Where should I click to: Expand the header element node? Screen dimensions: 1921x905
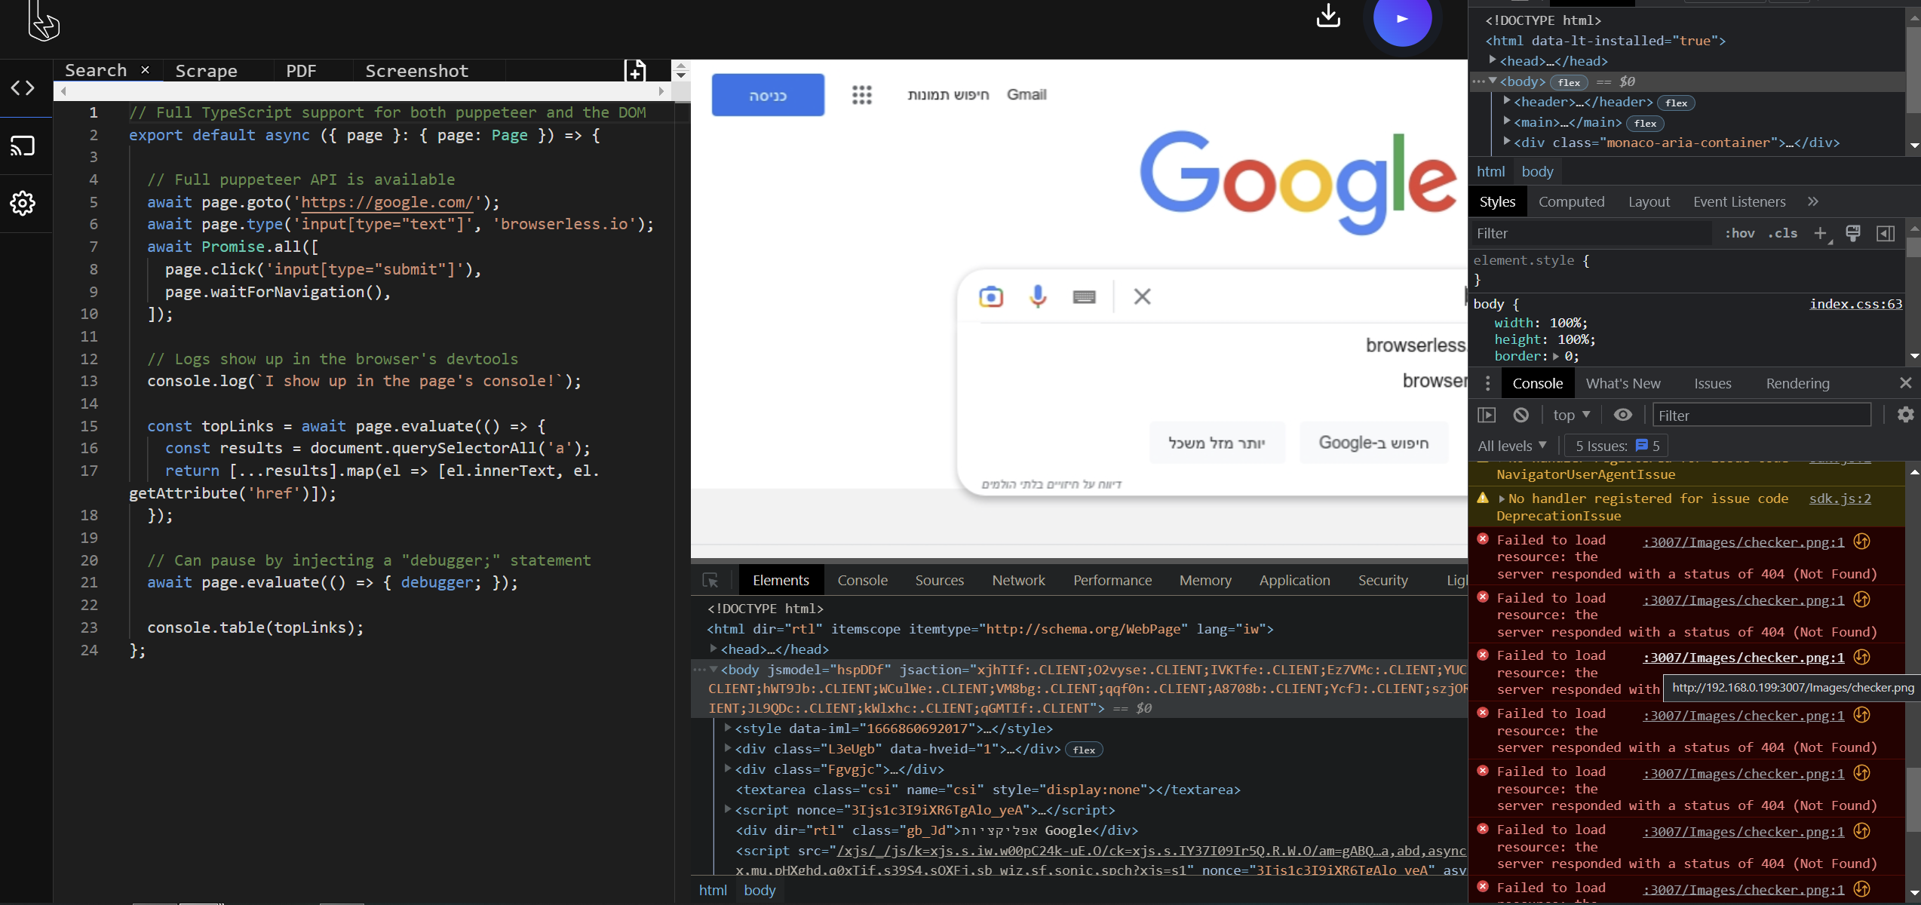1506,100
